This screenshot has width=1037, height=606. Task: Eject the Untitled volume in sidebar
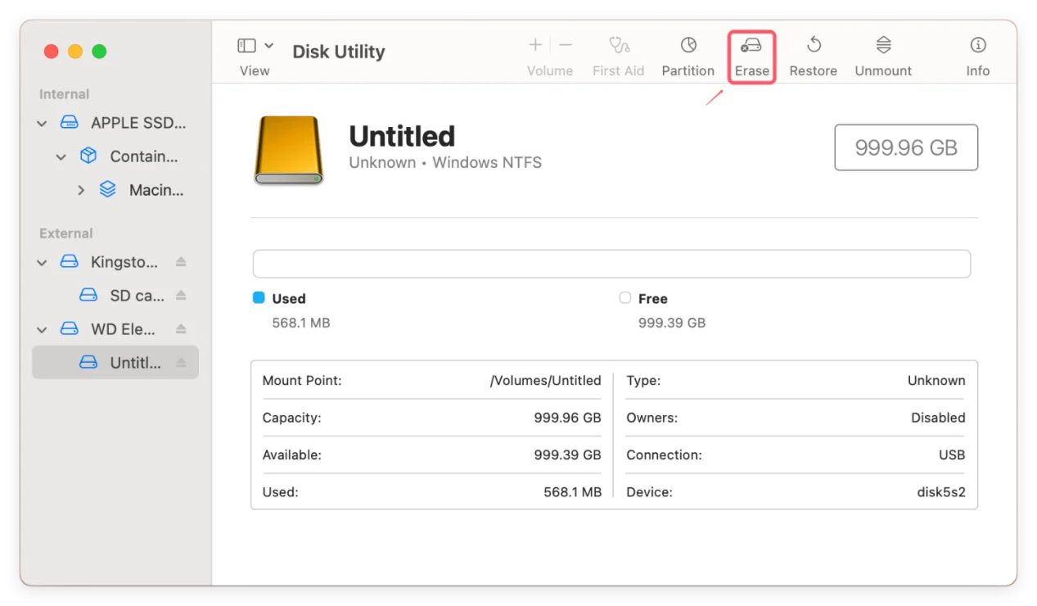click(181, 363)
